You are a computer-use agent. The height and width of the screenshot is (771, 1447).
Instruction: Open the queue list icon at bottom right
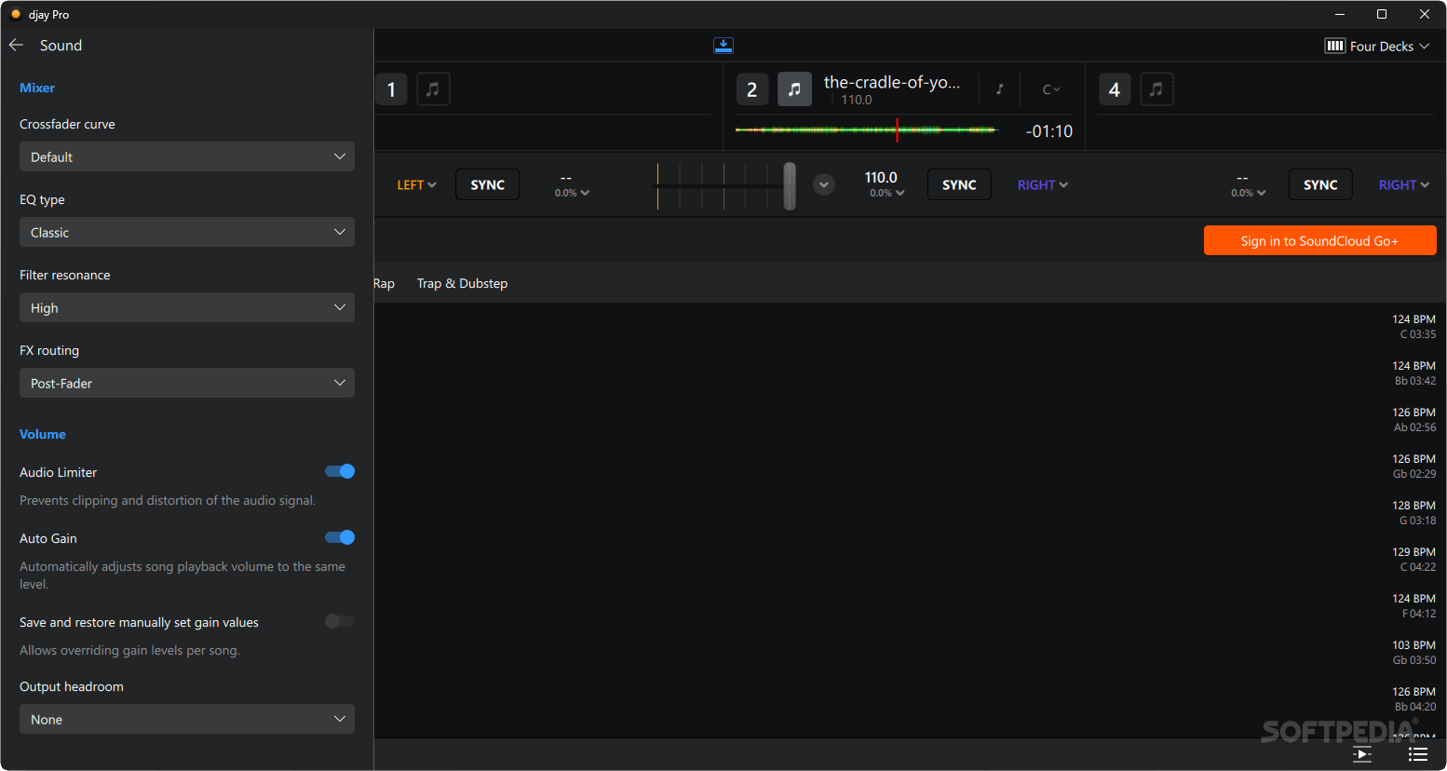point(1417,754)
